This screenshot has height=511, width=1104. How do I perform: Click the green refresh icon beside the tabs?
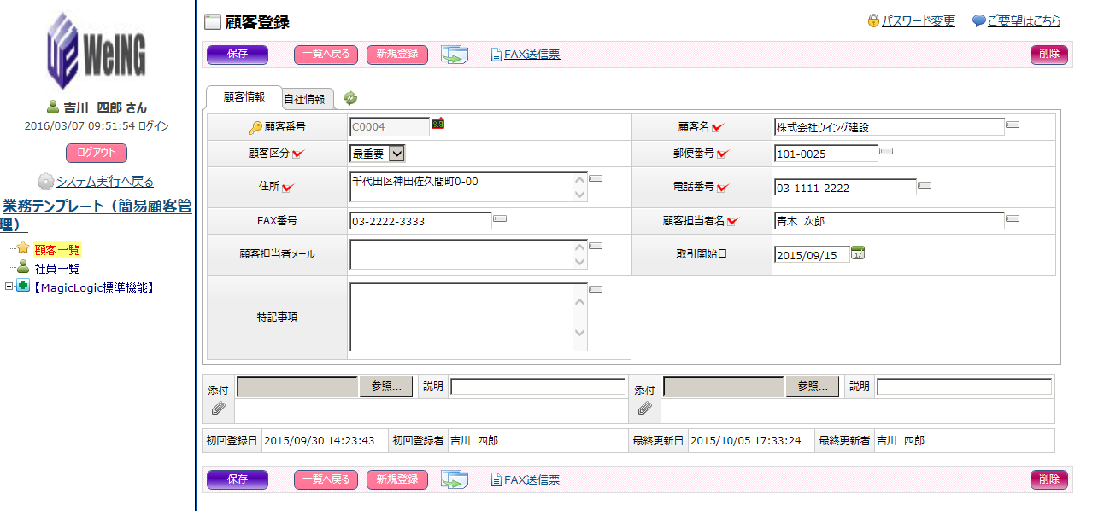(350, 98)
